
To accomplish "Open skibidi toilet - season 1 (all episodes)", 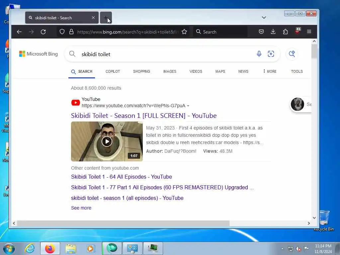I will pyautogui.click(x=127, y=198).
